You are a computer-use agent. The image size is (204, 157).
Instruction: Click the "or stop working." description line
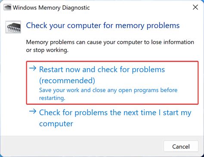[x=47, y=50]
